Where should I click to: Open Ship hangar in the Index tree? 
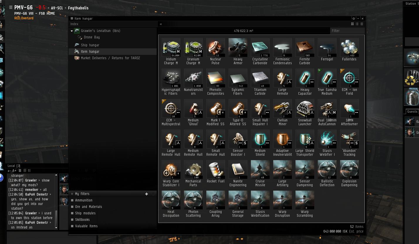[x=90, y=45]
